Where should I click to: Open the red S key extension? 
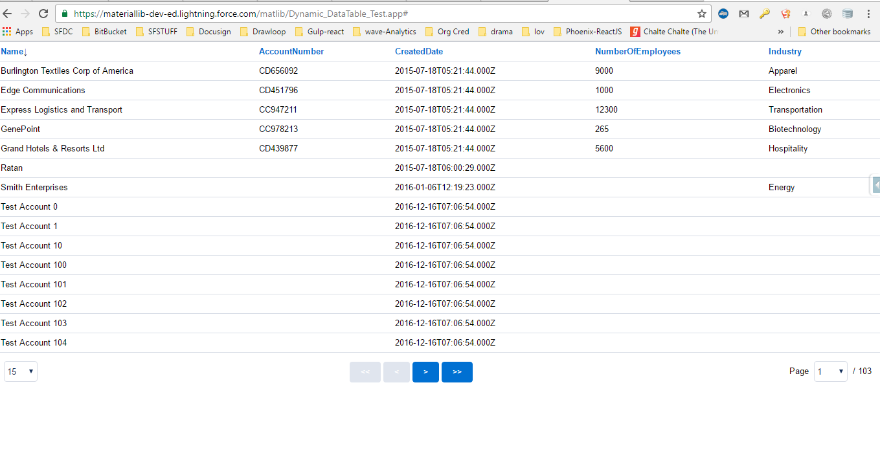[785, 14]
